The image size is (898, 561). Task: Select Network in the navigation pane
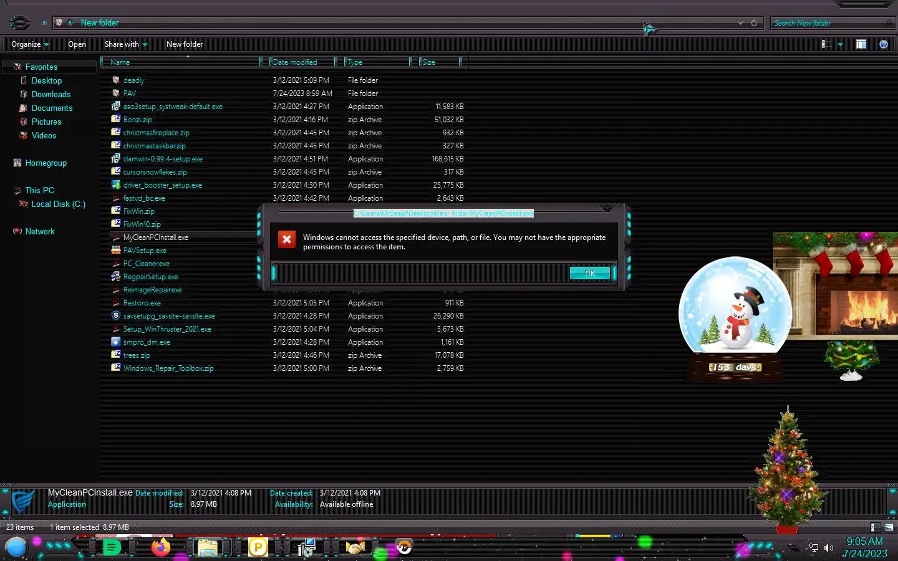(x=40, y=231)
